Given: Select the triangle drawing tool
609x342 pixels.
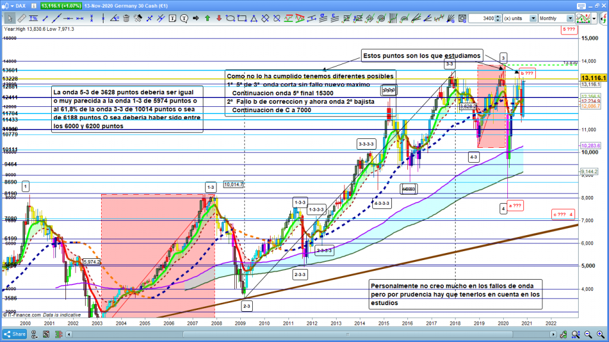Looking at the screenshot, I should pos(253,18).
